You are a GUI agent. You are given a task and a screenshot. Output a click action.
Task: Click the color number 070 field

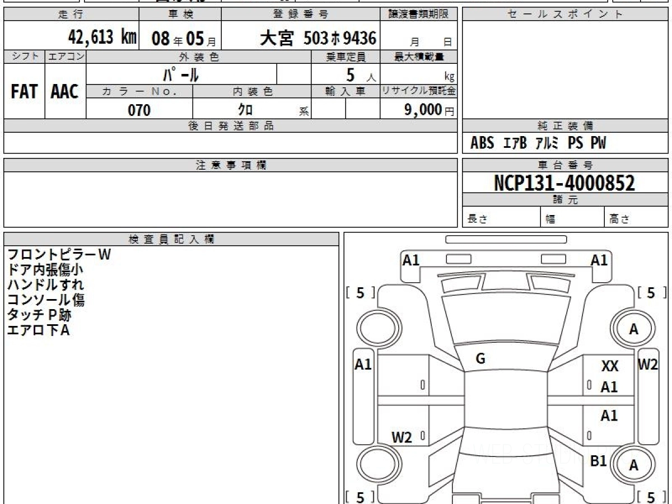(139, 110)
